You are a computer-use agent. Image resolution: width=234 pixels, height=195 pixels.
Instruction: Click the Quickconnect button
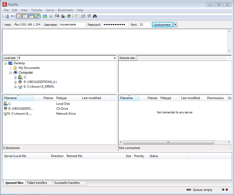pyautogui.click(x=162, y=25)
